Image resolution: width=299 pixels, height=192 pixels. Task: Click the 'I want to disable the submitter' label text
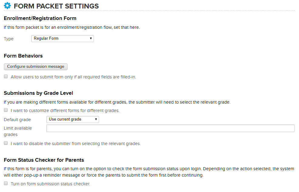pos(76,144)
